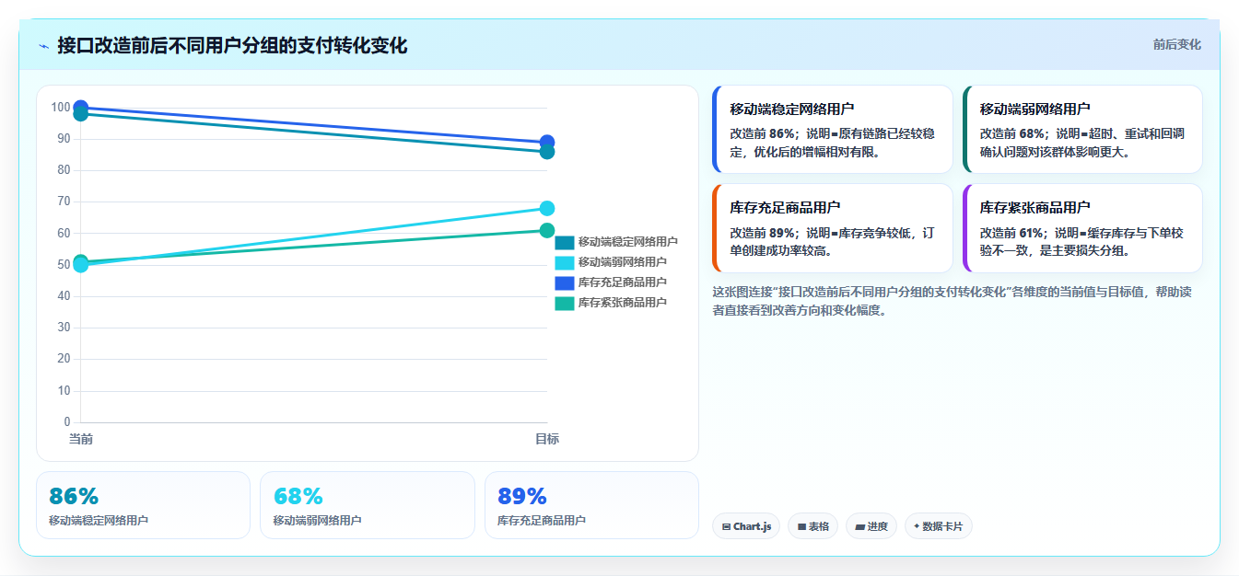Viewport: 1239px width, 576px height.
Task: Toggle 移动端稳定网络用户 legend color box
Action: 565,242
